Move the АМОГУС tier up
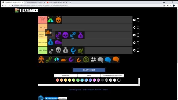Viewport: 178px width, 100px height. (138, 26)
